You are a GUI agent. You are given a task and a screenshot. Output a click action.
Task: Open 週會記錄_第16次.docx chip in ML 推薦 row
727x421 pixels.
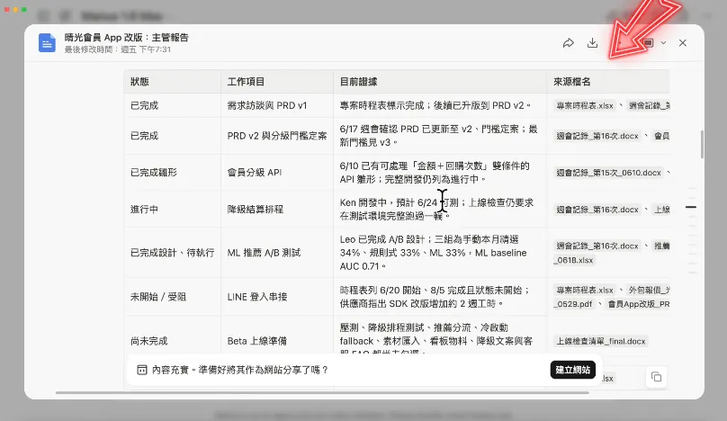pyautogui.click(x=597, y=246)
